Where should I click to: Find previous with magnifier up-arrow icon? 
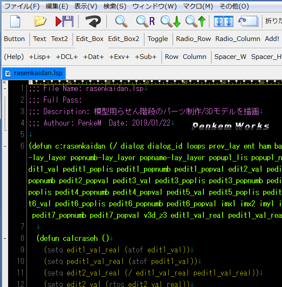point(196,21)
